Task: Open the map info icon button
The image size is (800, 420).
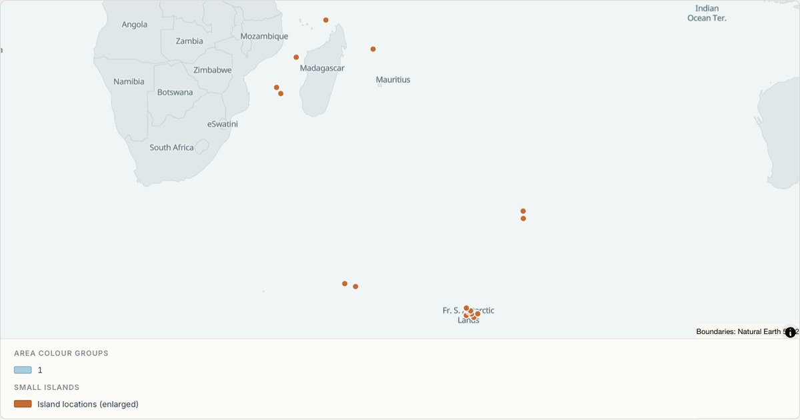Action: [x=790, y=332]
